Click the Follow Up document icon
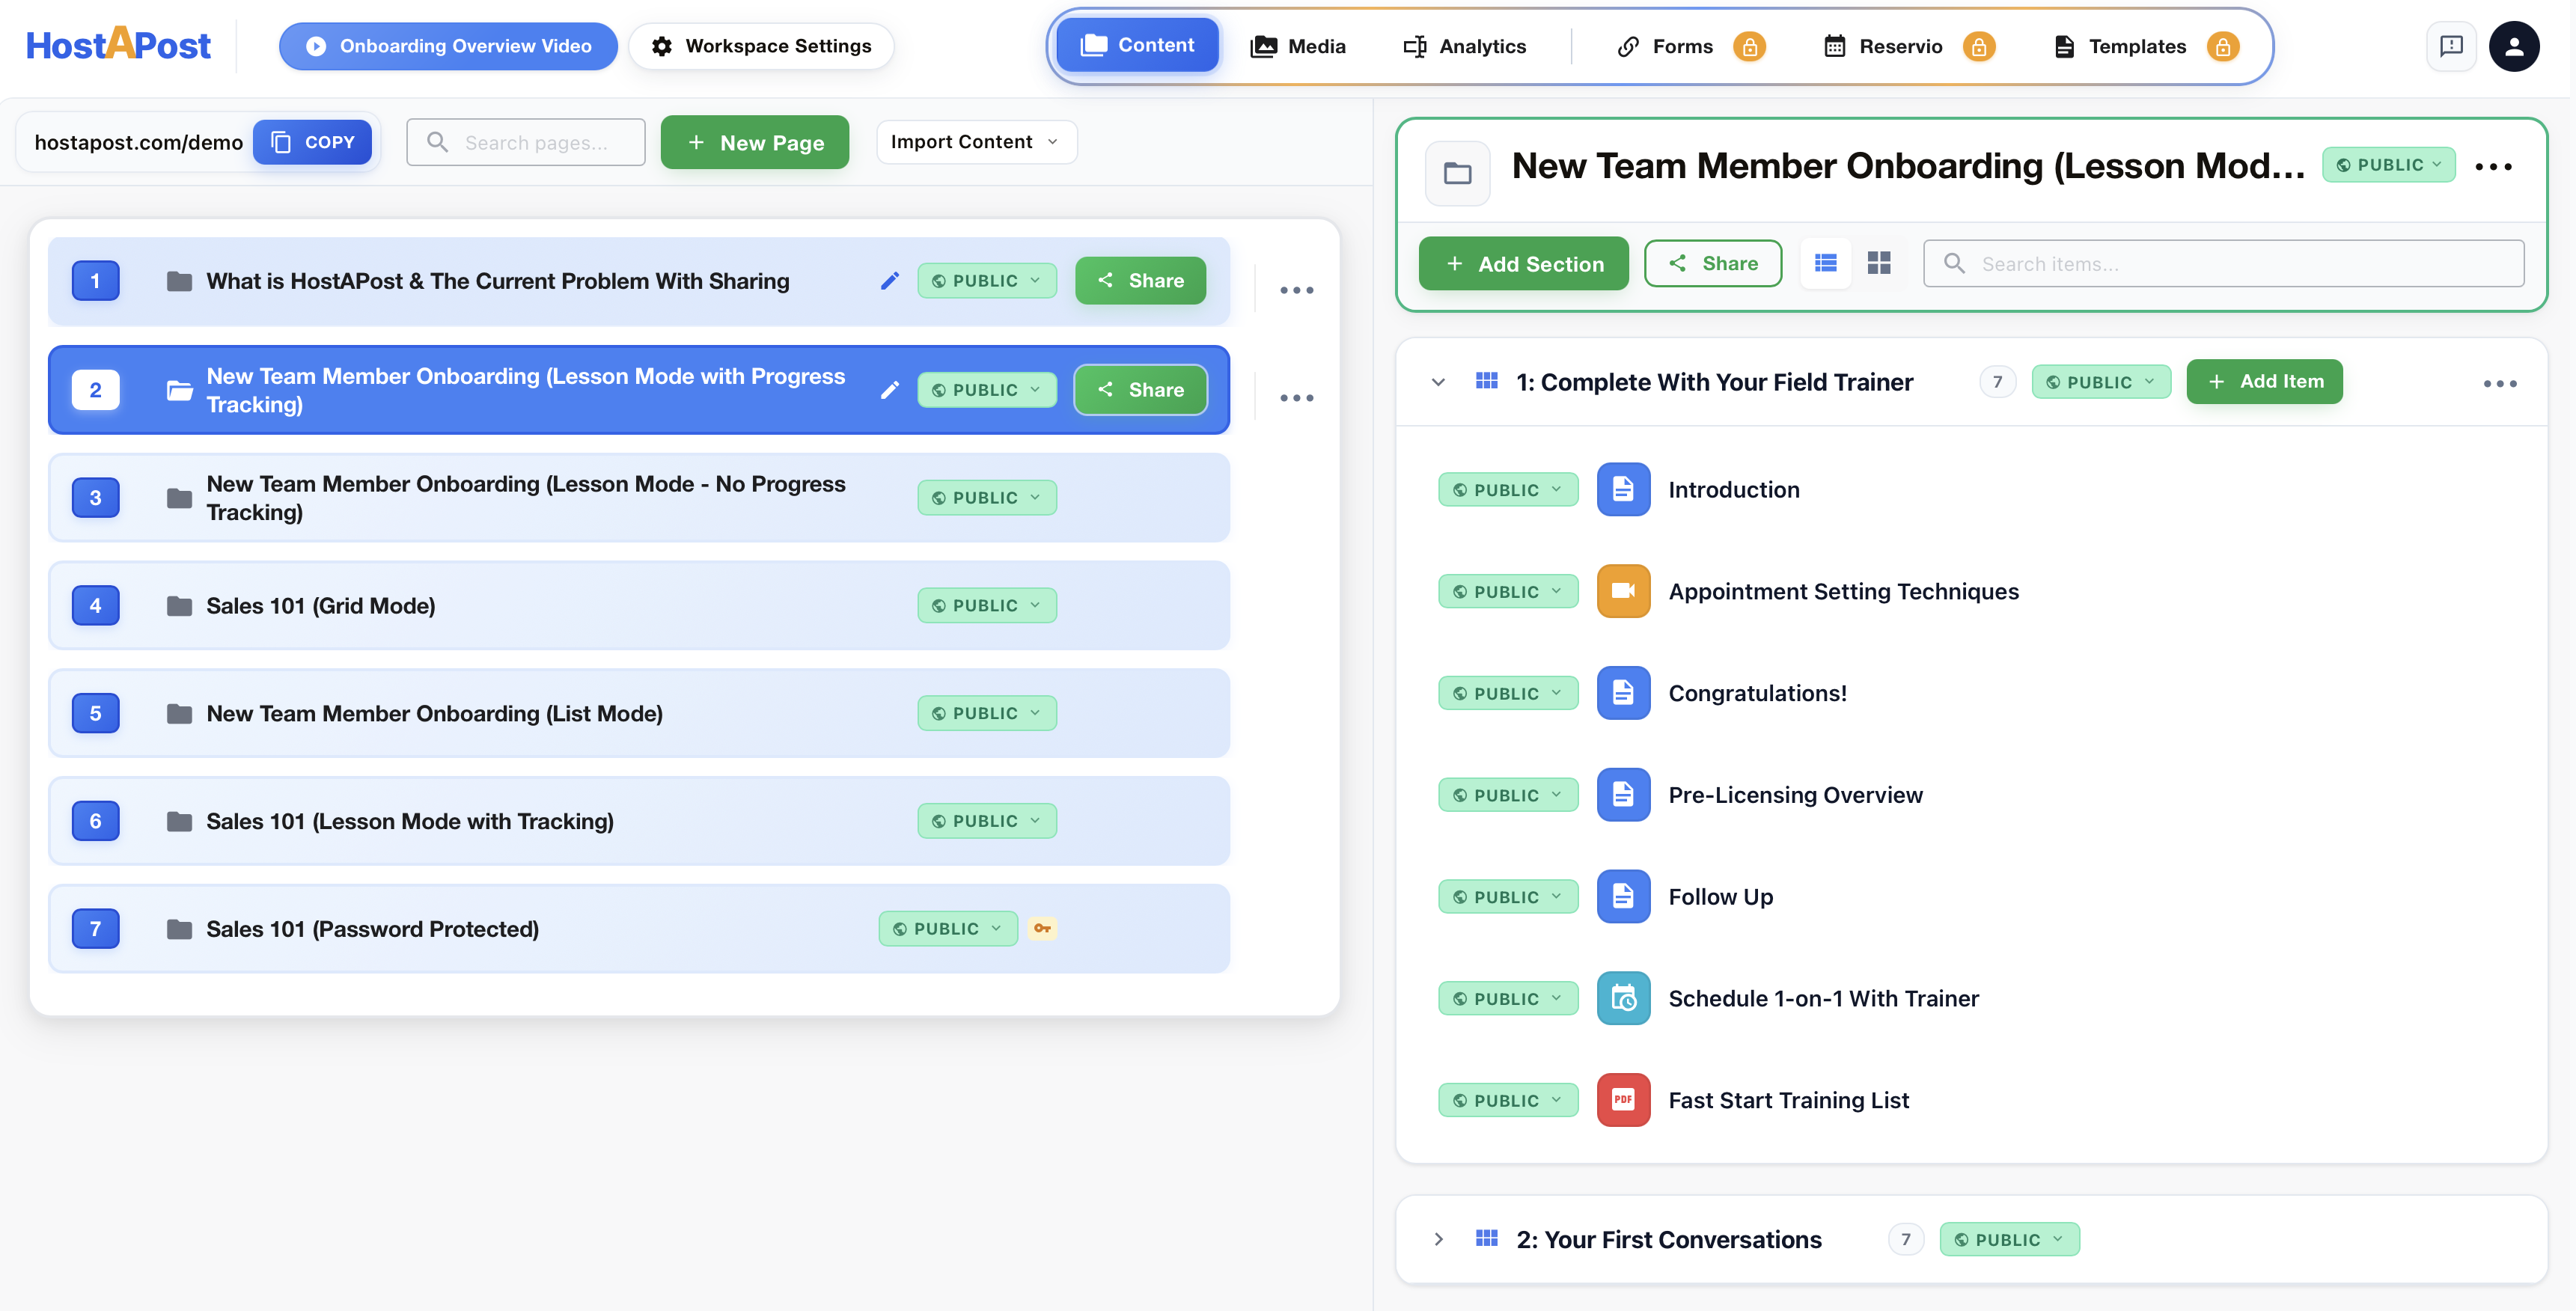 tap(1623, 897)
